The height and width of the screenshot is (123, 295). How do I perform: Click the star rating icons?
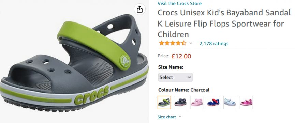173,43
